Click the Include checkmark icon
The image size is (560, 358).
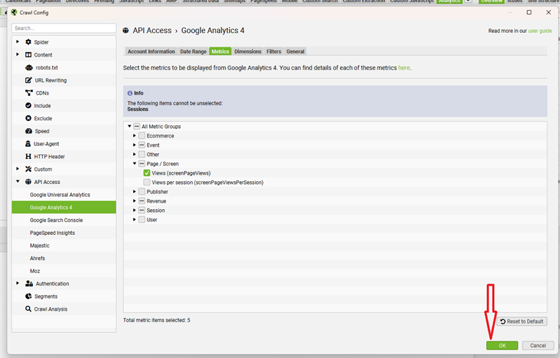coord(28,106)
